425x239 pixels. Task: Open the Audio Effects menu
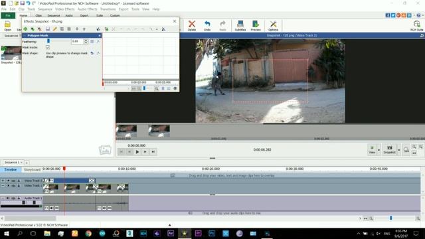pyautogui.click(x=87, y=9)
